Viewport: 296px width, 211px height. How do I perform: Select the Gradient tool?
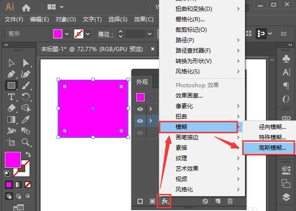11,119
